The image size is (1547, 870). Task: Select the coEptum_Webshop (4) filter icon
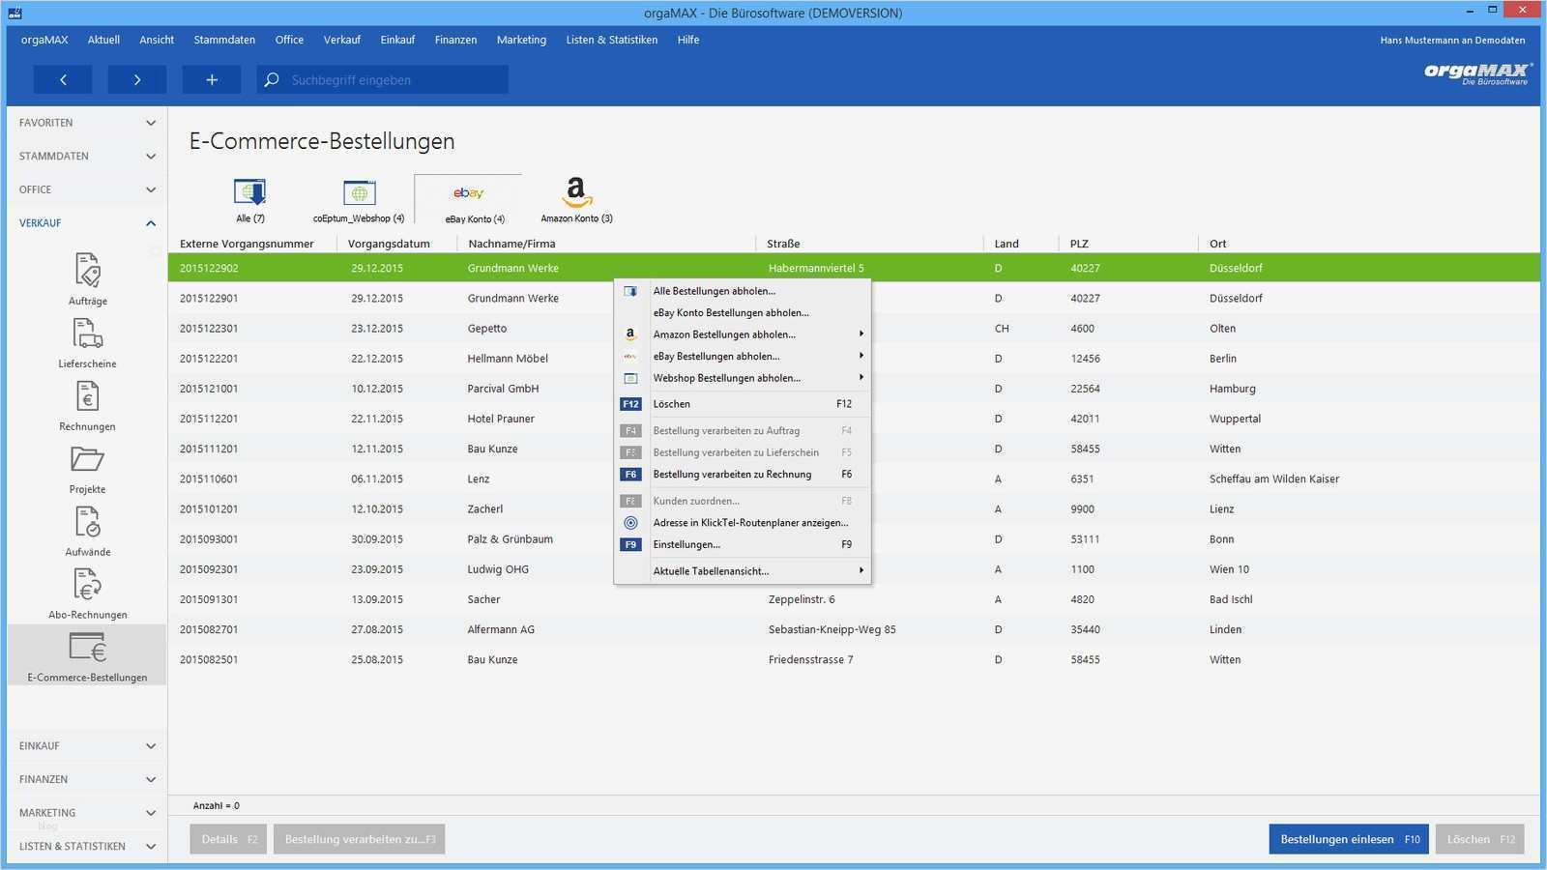point(359,192)
